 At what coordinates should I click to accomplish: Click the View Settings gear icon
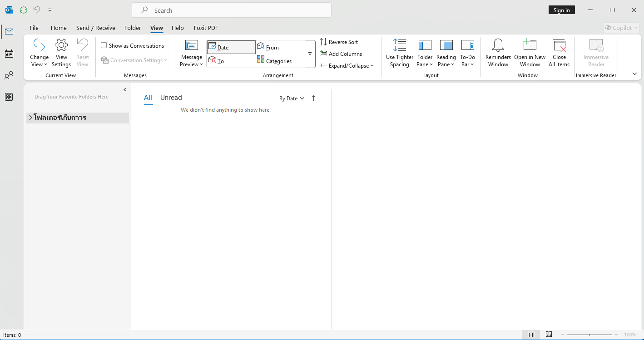click(61, 45)
